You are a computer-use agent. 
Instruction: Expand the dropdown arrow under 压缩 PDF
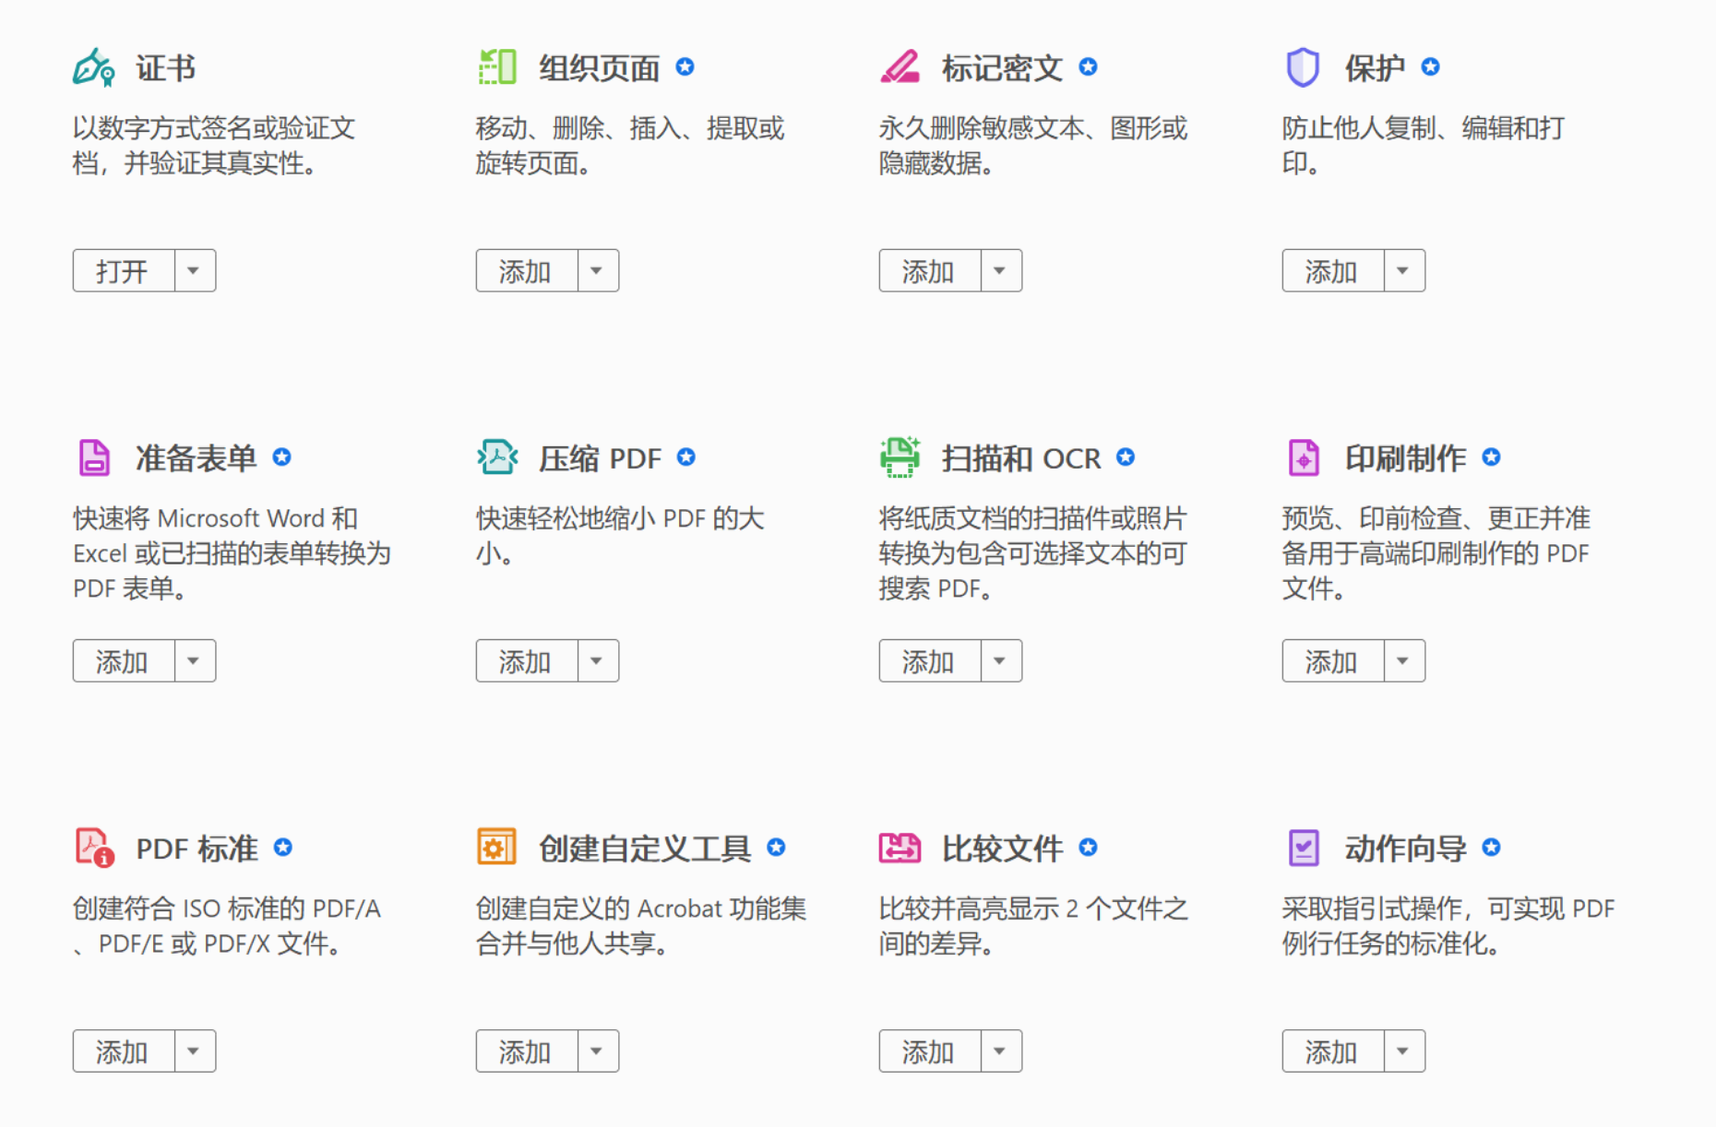click(598, 660)
